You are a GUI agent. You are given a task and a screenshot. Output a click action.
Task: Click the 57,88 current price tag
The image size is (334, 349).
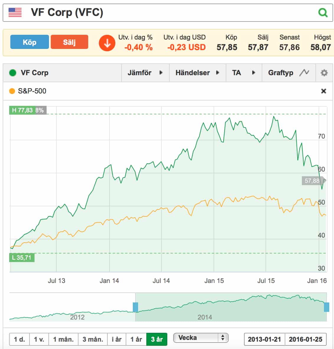pos(312,181)
